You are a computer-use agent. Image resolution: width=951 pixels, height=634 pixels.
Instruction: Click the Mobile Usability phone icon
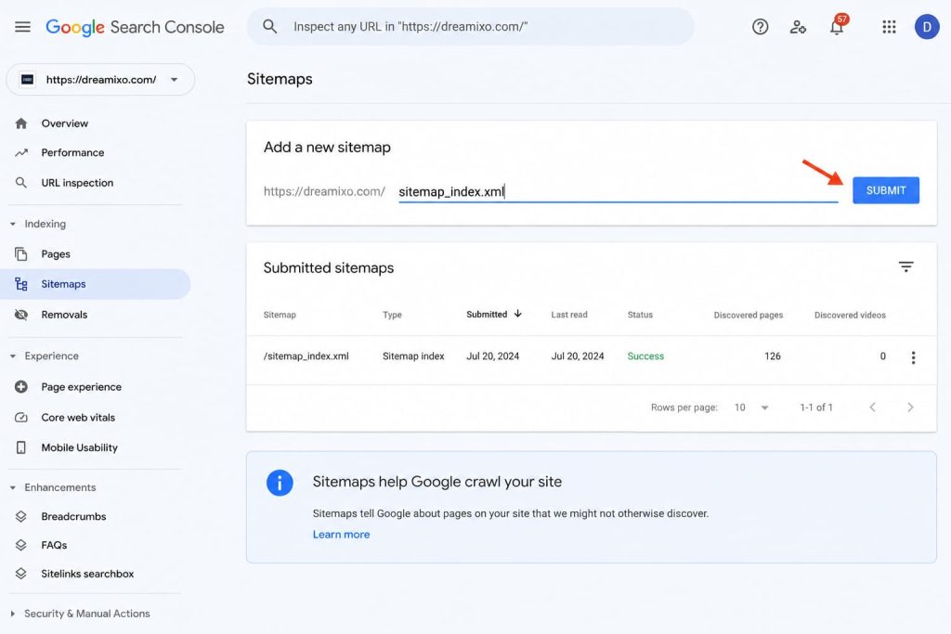click(21, 447)
